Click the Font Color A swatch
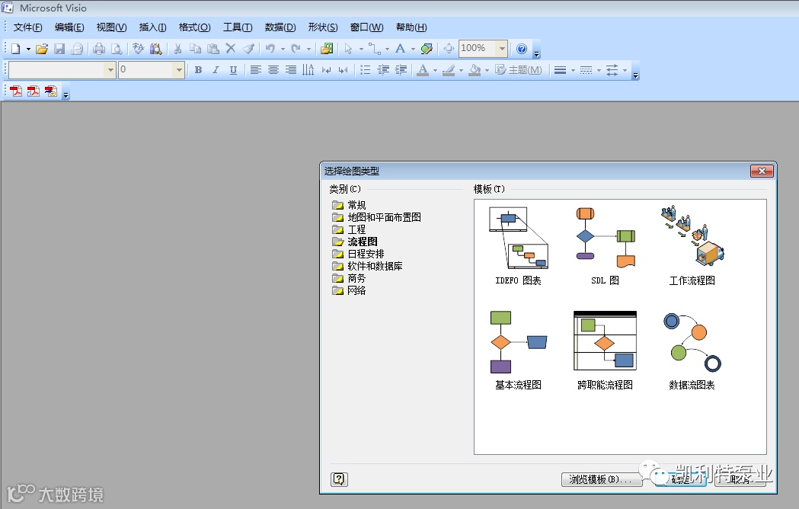Image resolution: width=799 pixels, height=509 pixels. (423, 70)
